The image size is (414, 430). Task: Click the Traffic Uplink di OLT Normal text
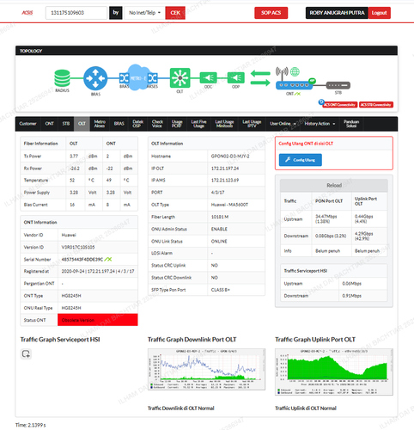point(306,408)
